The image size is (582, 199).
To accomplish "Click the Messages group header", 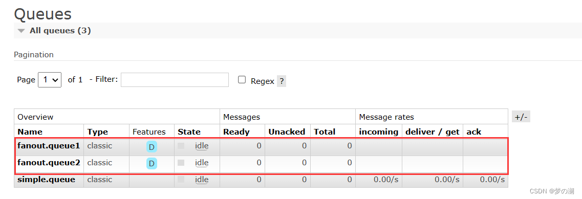I will [x=242, y=117].
